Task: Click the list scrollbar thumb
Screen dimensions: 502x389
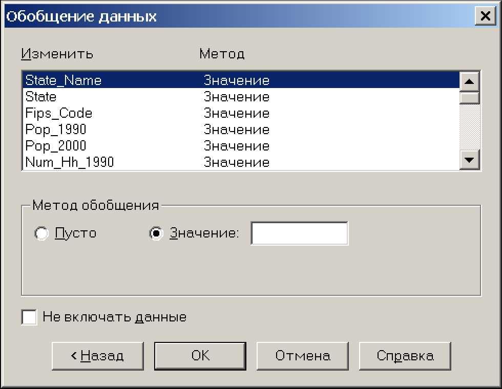Action: pyautogui.click(x=470, y=97)
